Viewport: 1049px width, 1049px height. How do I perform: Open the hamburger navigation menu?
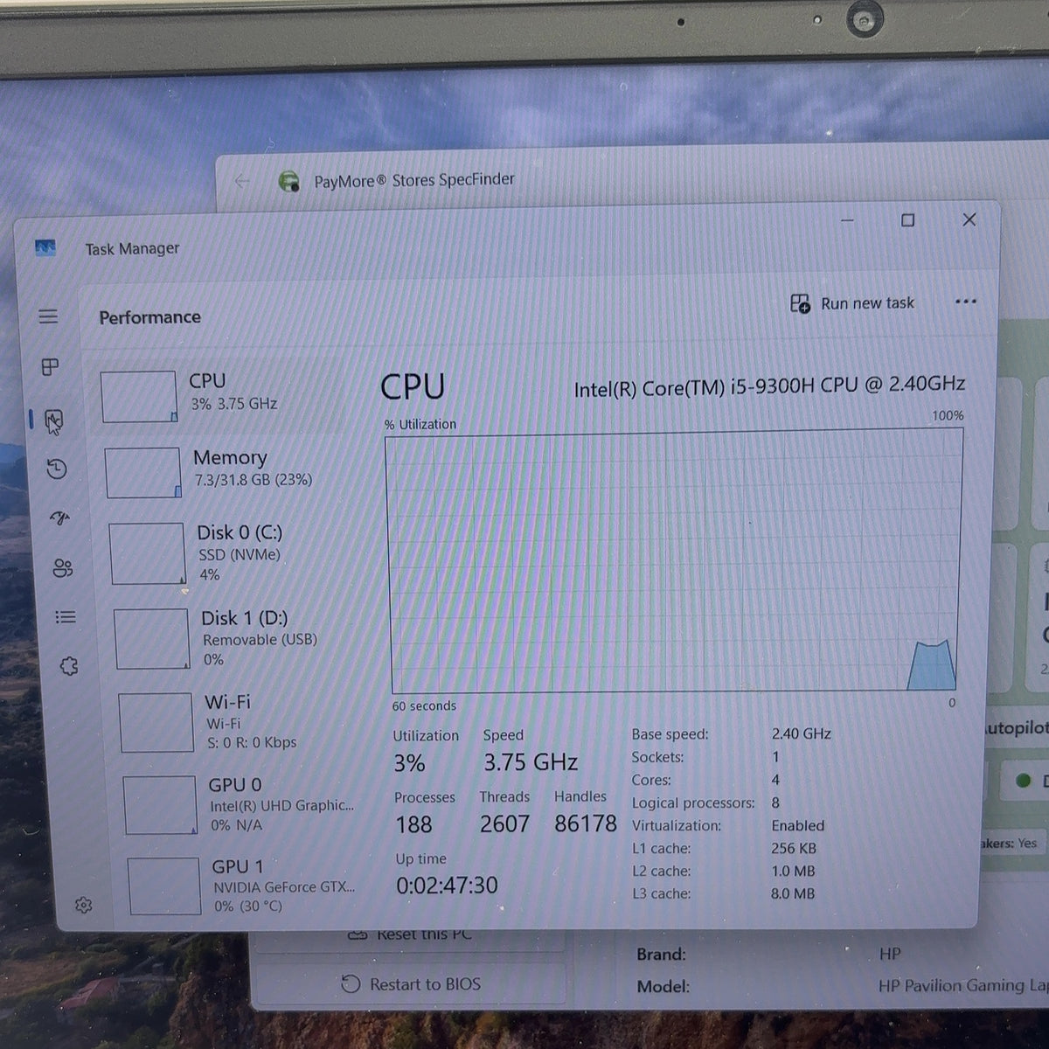(x=48, y=316)
